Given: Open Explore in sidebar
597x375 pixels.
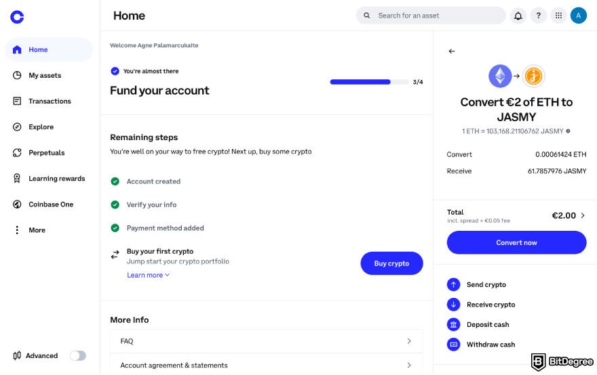Looking at the screenshot, I should tap(49, 127).
